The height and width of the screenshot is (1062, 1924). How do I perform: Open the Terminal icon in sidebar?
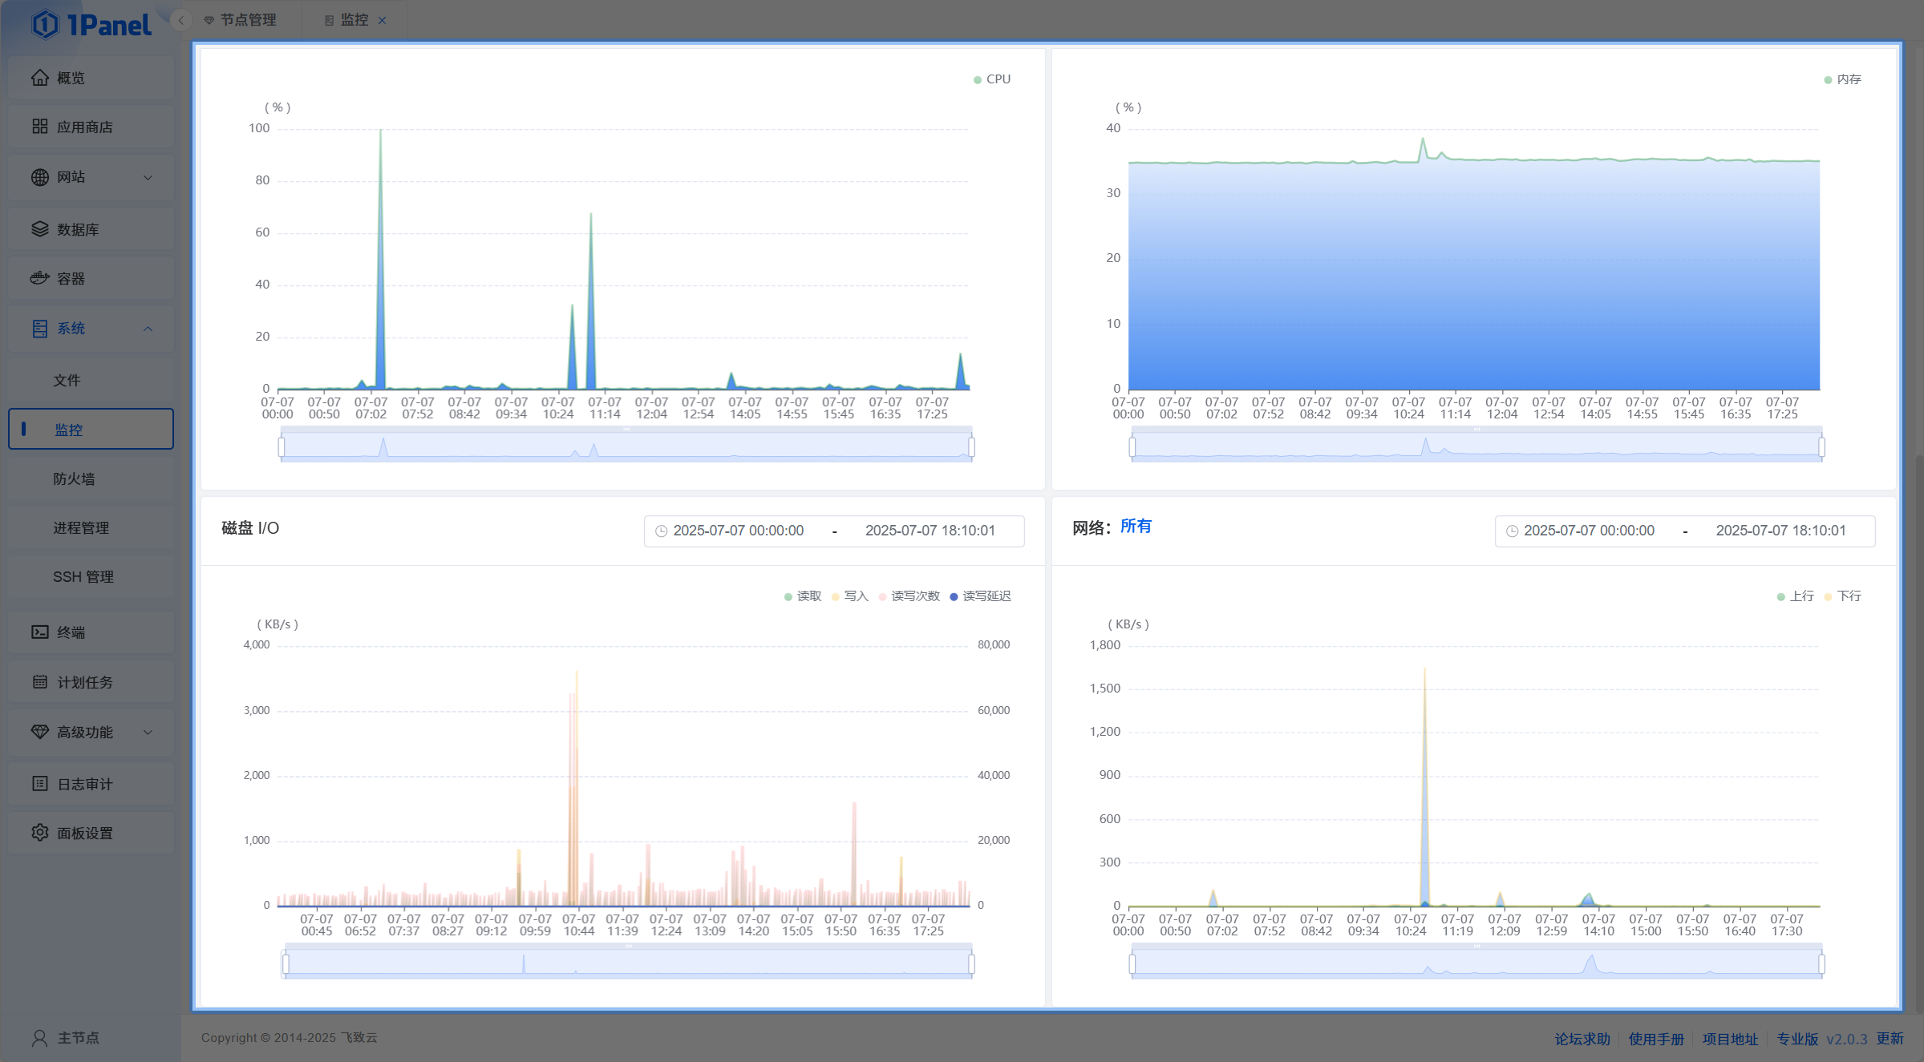click(x=39, y=632)
